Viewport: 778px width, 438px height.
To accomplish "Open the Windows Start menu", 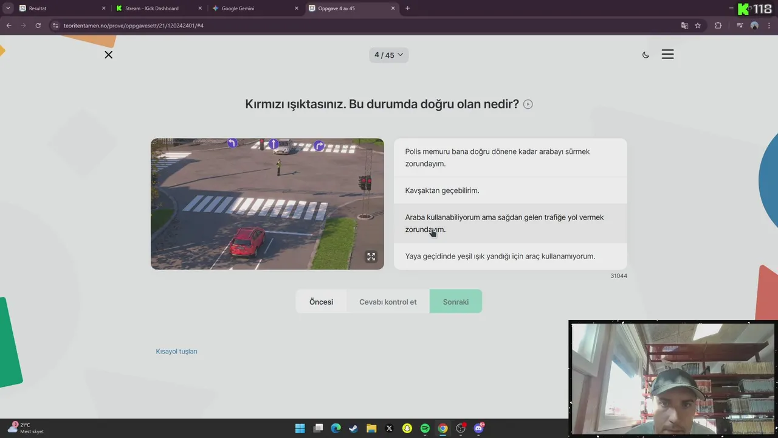I will (300, 428).
